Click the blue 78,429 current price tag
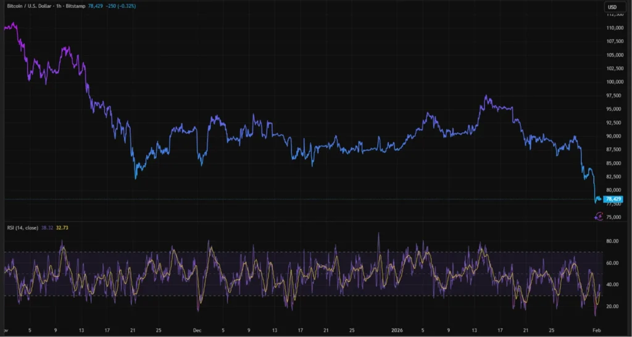The width and height of the screenshot is (632, 337). click(x=614, y=199)
